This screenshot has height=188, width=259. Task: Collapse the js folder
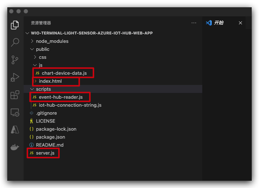point(35,65)
